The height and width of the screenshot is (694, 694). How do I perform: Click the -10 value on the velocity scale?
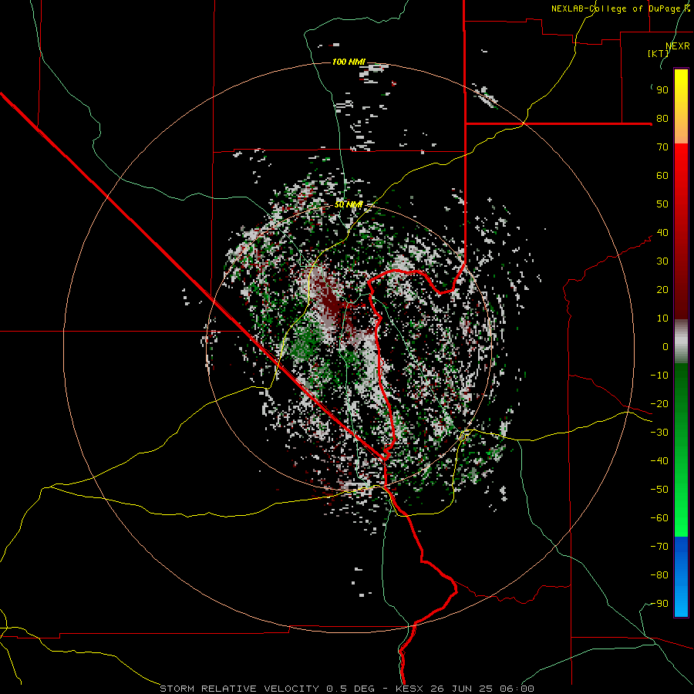coord(659,376)
